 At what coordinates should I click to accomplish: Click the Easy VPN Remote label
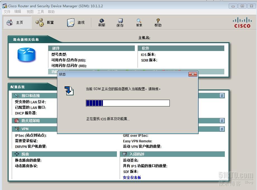(138, 141)
